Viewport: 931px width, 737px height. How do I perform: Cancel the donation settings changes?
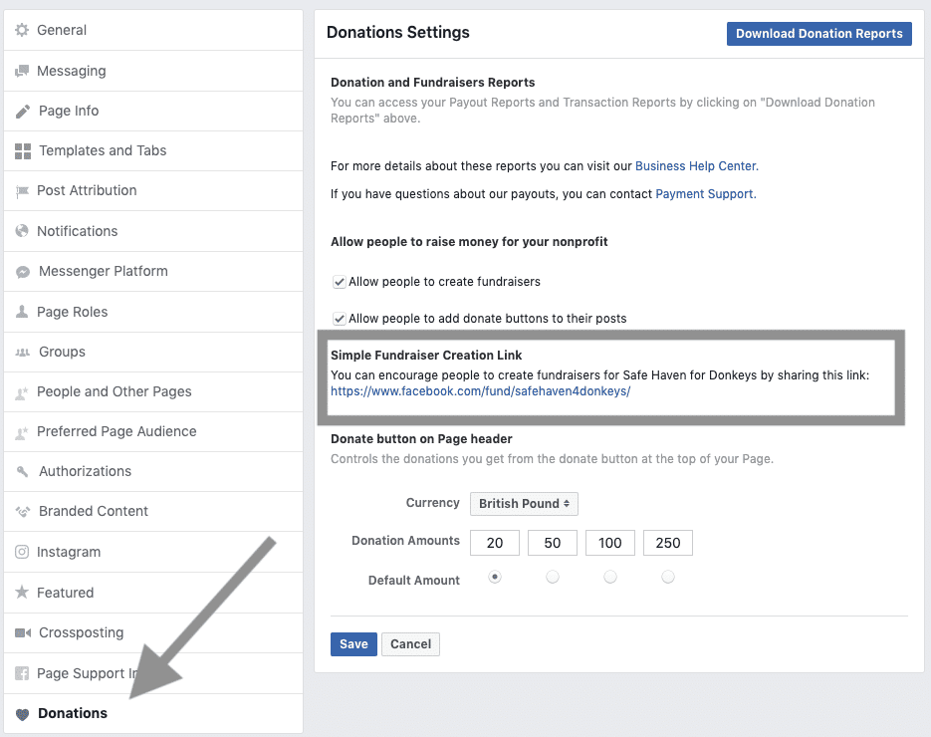click(x=410, y=644)
